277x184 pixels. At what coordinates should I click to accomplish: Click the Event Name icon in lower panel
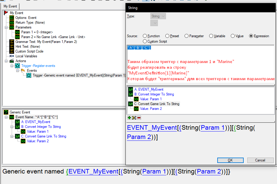click(x=12, y=117)
